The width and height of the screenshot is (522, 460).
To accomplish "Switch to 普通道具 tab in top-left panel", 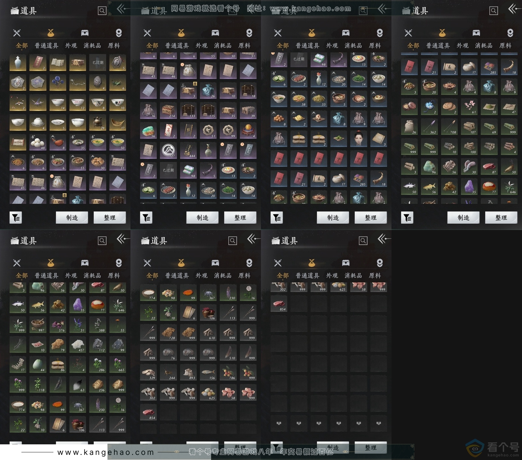I will click(47, 46).
